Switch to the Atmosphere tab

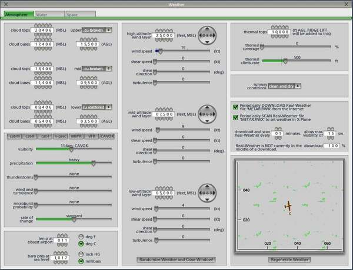coord(19,15)
